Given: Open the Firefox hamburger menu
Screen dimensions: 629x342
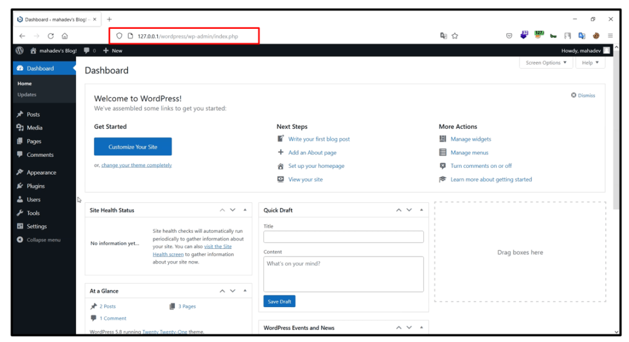Looking at the screenshot, I should tap(610, 36).
